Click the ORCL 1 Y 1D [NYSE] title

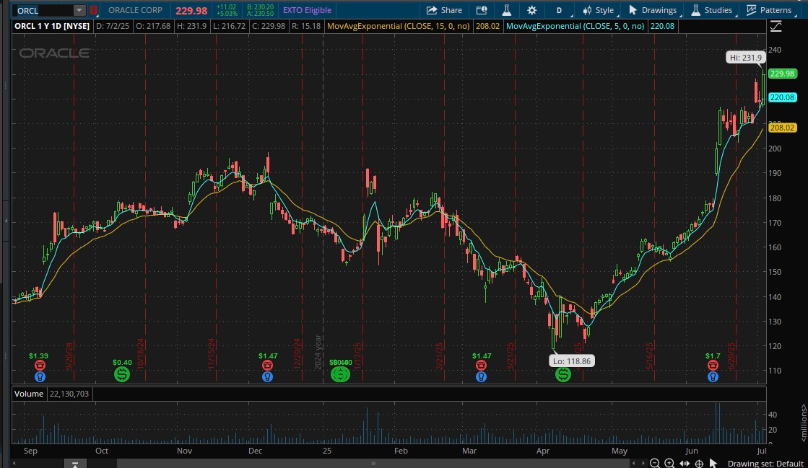coord(52,26)
